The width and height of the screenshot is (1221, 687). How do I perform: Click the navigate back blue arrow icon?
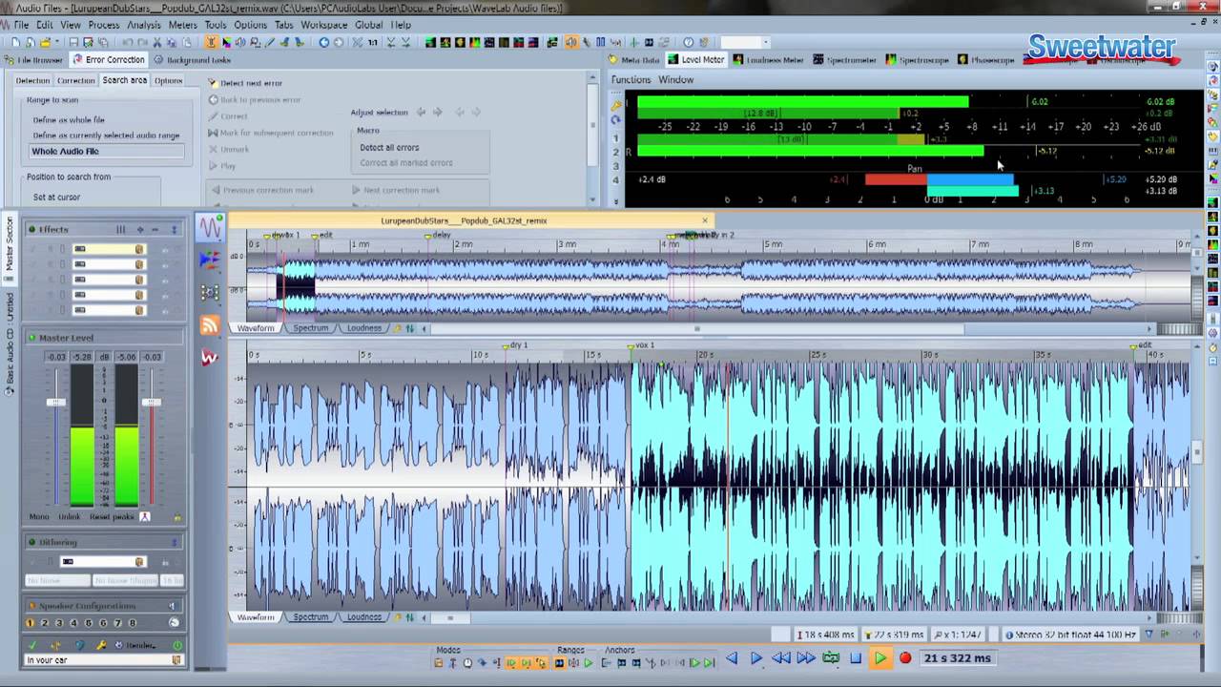[x=324, y=42]
